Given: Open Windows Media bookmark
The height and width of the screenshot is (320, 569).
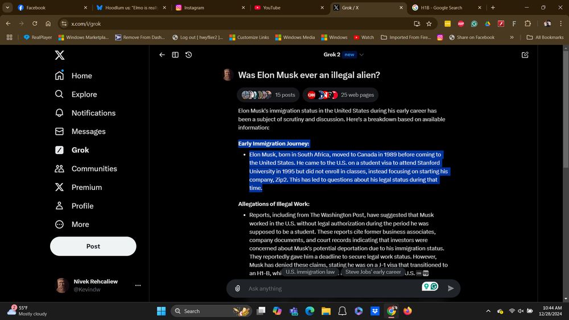Looking at the screenshot, I should point(295,38).
